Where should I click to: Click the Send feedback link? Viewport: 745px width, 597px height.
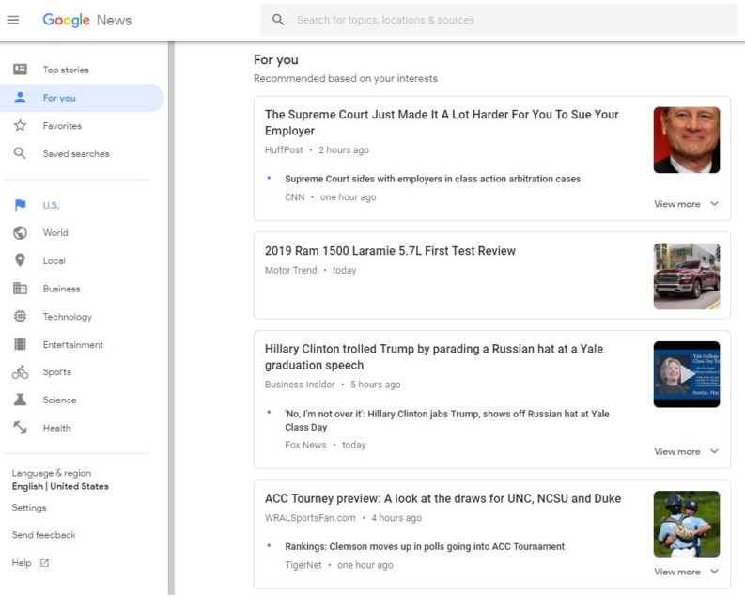coord(44,535)
